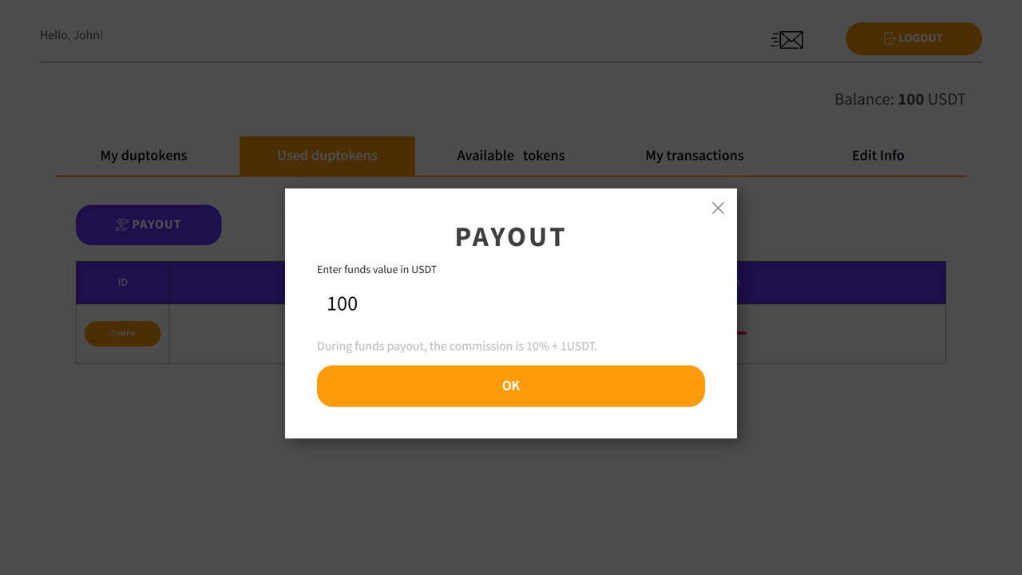
Task: Click the Hello, John! greeting
Action: (x=72, y=34)
